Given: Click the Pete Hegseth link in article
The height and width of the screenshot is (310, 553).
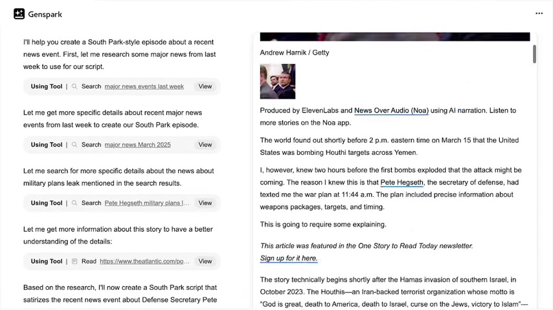Looking at the screenshot, I should [401, 183].
